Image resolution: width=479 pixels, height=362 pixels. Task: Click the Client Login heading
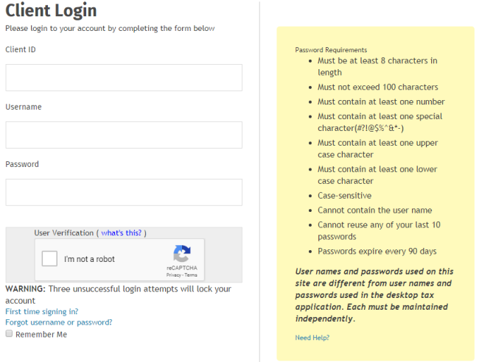(x=51, y=12)
